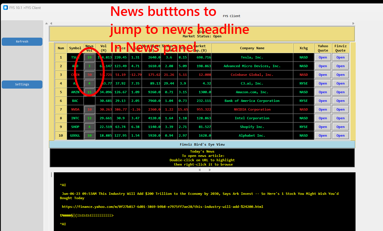
Task: Click COIN news button showing 50
Action: tap(90, 75)
